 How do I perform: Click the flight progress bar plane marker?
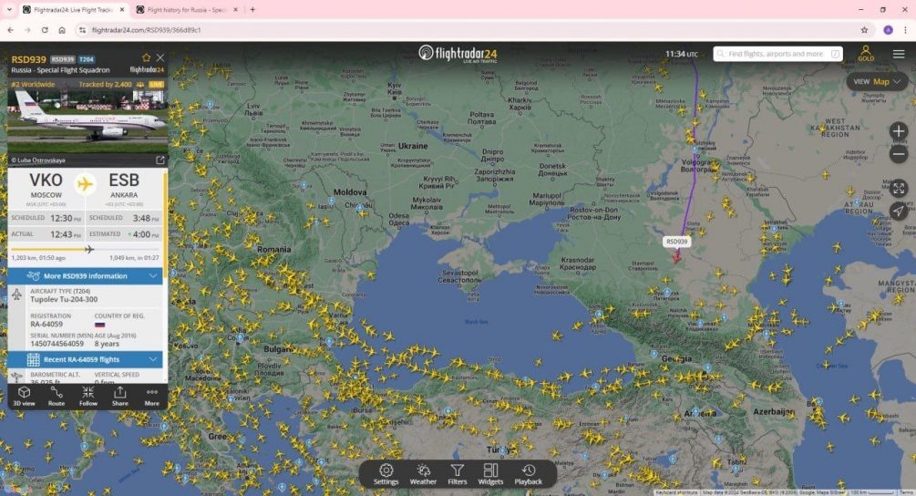[88, 250]
